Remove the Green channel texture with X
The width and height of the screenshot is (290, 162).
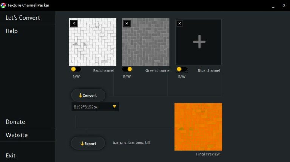[127, 23]
